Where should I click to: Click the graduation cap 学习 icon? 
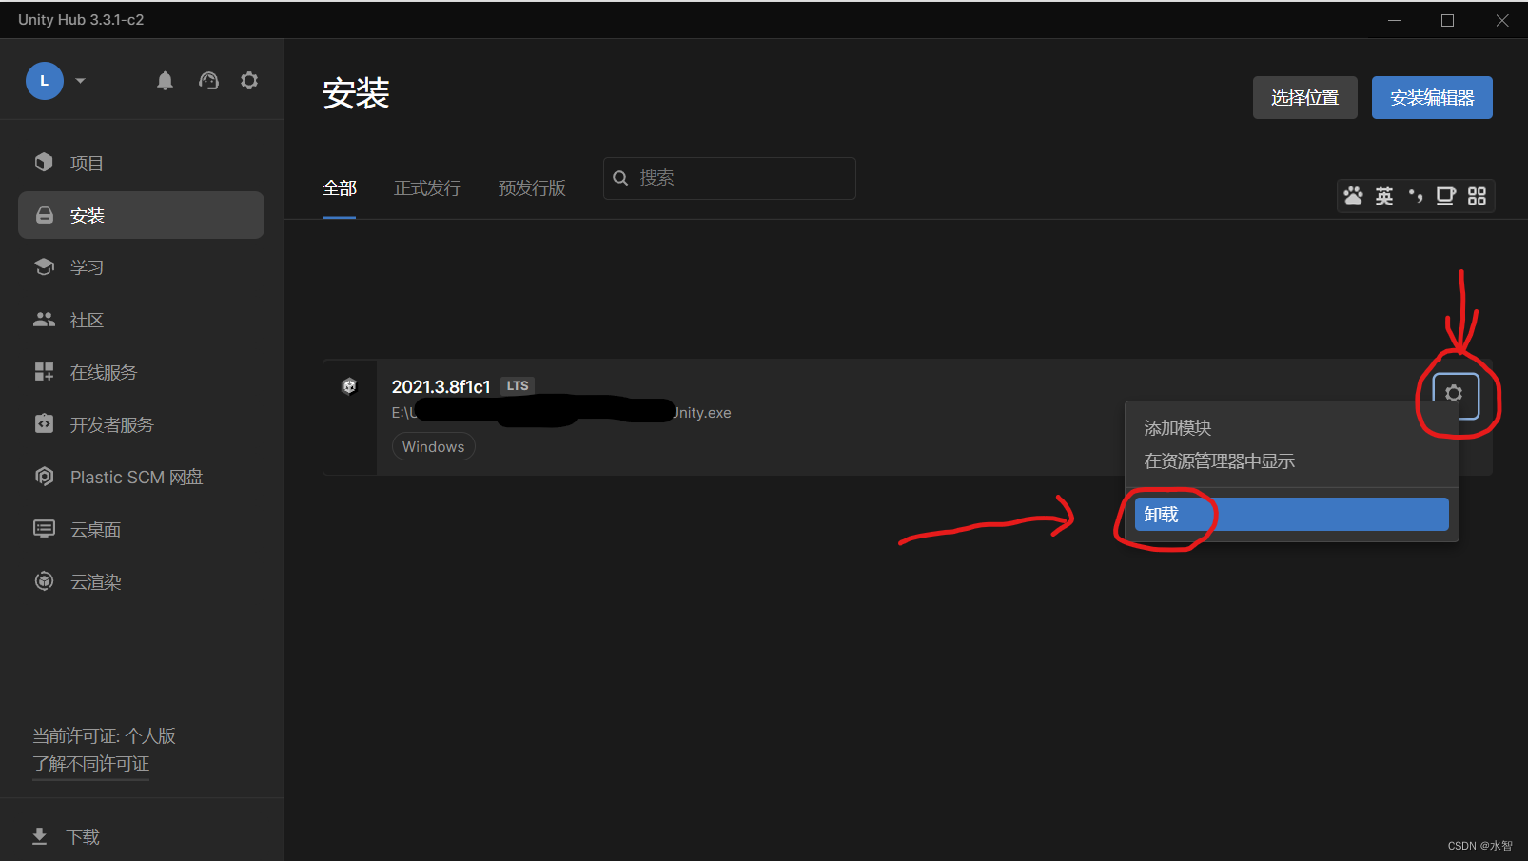(x=44, y=266)
